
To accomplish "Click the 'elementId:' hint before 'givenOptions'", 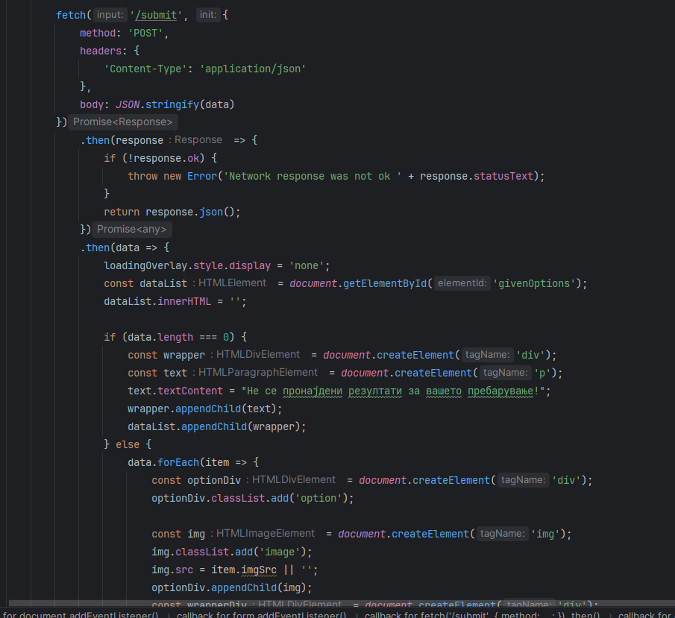I will pyautogui.click(x=461, y=283).
